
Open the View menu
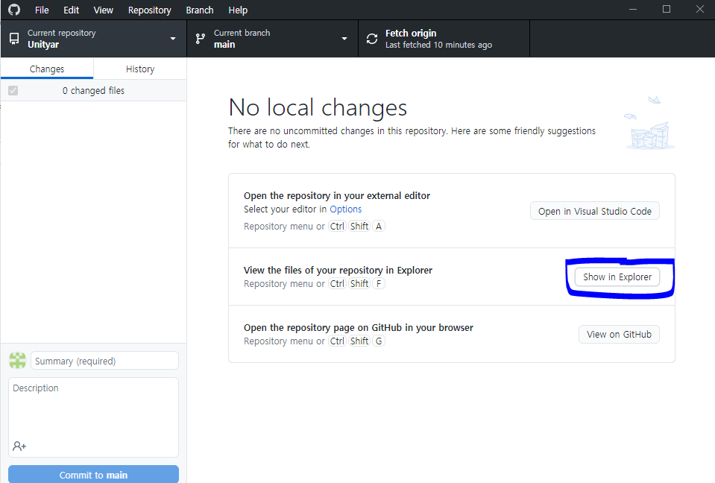coord(104,10)
